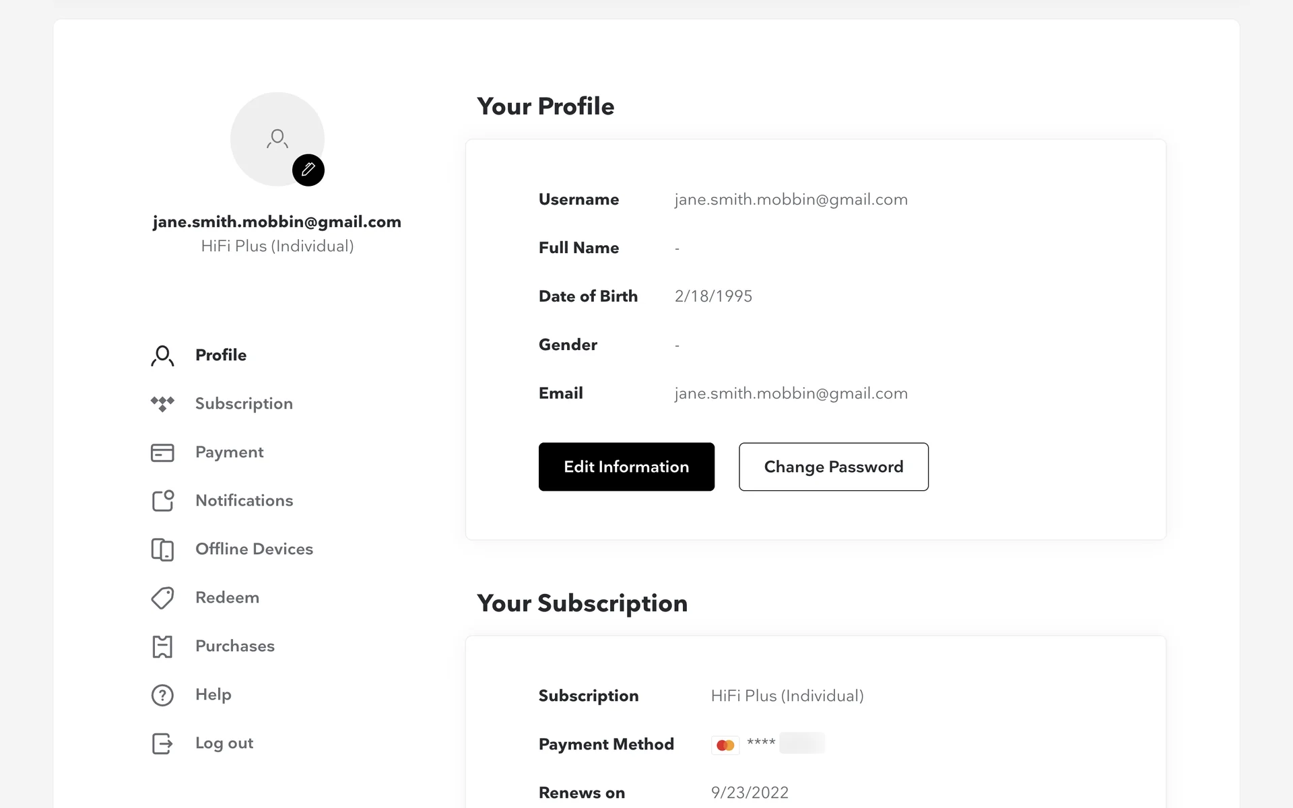The width and height of the screenshot is (1293, 808).
Task: Select the Log out option
Action: (224, 743)
